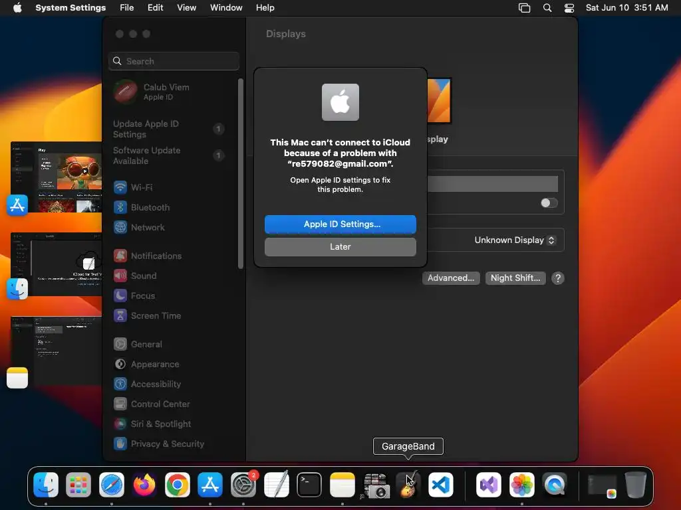Open Spotlight search in menu bar
Viewport: 681px width, 510px height.
click(x=547, y=8)
